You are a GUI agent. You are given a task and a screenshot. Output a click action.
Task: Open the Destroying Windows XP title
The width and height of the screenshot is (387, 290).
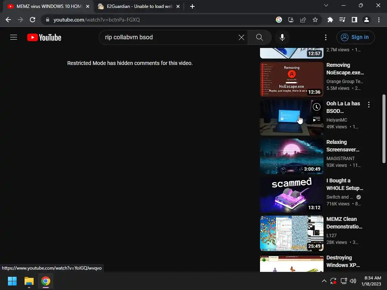(x=343, y=261)
